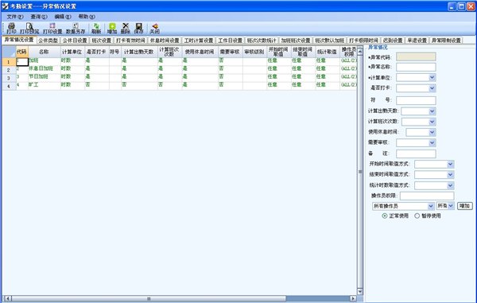Switch to the 工时计算设置 tab
Screen dimensions: 477x303
pyautogui.click(x=199, y=40)
